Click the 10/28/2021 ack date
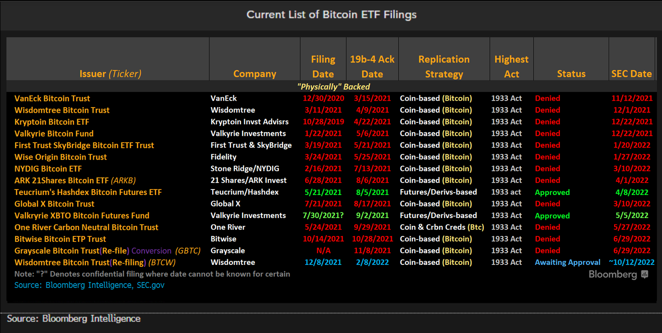 [372, 239]
